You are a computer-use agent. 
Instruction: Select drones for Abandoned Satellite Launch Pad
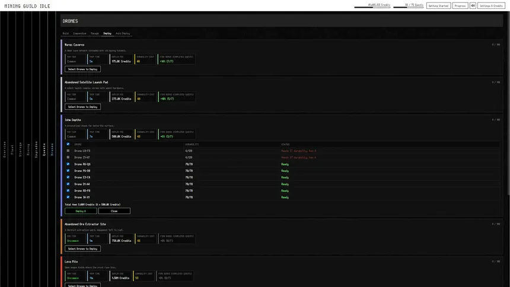pyautogui.click(x=82, y=107)
